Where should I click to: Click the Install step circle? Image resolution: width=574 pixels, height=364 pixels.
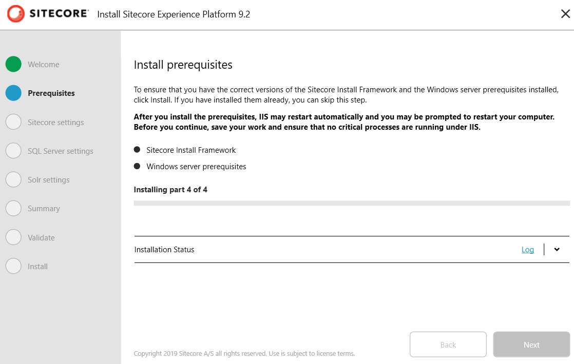click(x=13, y=267)
